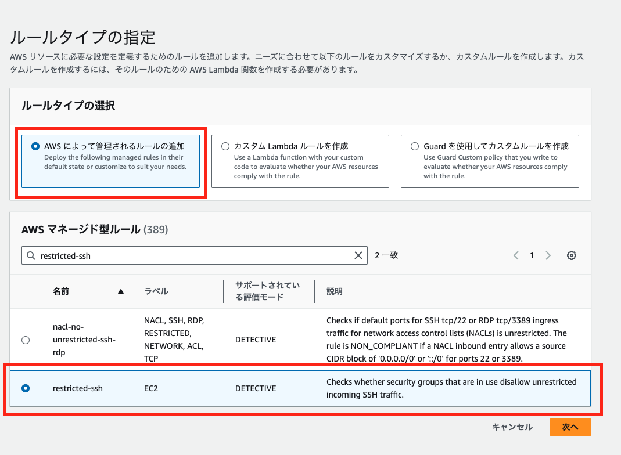621x455 pixels.
Task: Go to next page of rules
Action: (x=548, y=255)
